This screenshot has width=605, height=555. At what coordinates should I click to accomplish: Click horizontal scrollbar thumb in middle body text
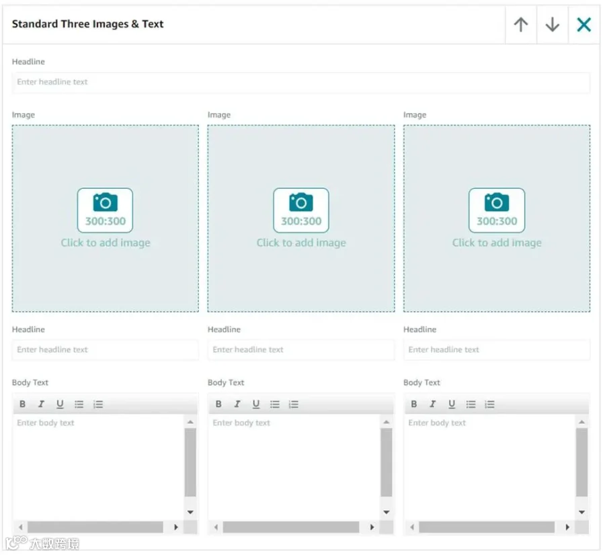tap(291, 527)
